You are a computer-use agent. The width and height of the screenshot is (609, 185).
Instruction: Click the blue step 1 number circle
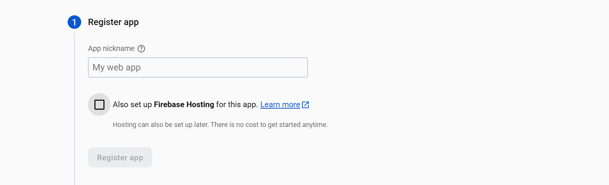click(x=74, y=22)
